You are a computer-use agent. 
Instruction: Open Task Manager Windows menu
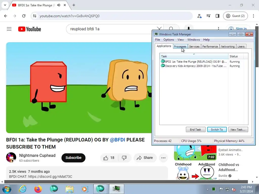193,40
